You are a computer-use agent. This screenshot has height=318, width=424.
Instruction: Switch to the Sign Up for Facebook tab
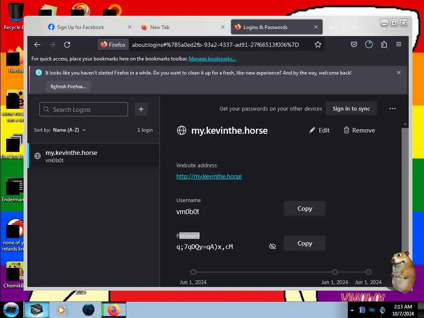90,27
